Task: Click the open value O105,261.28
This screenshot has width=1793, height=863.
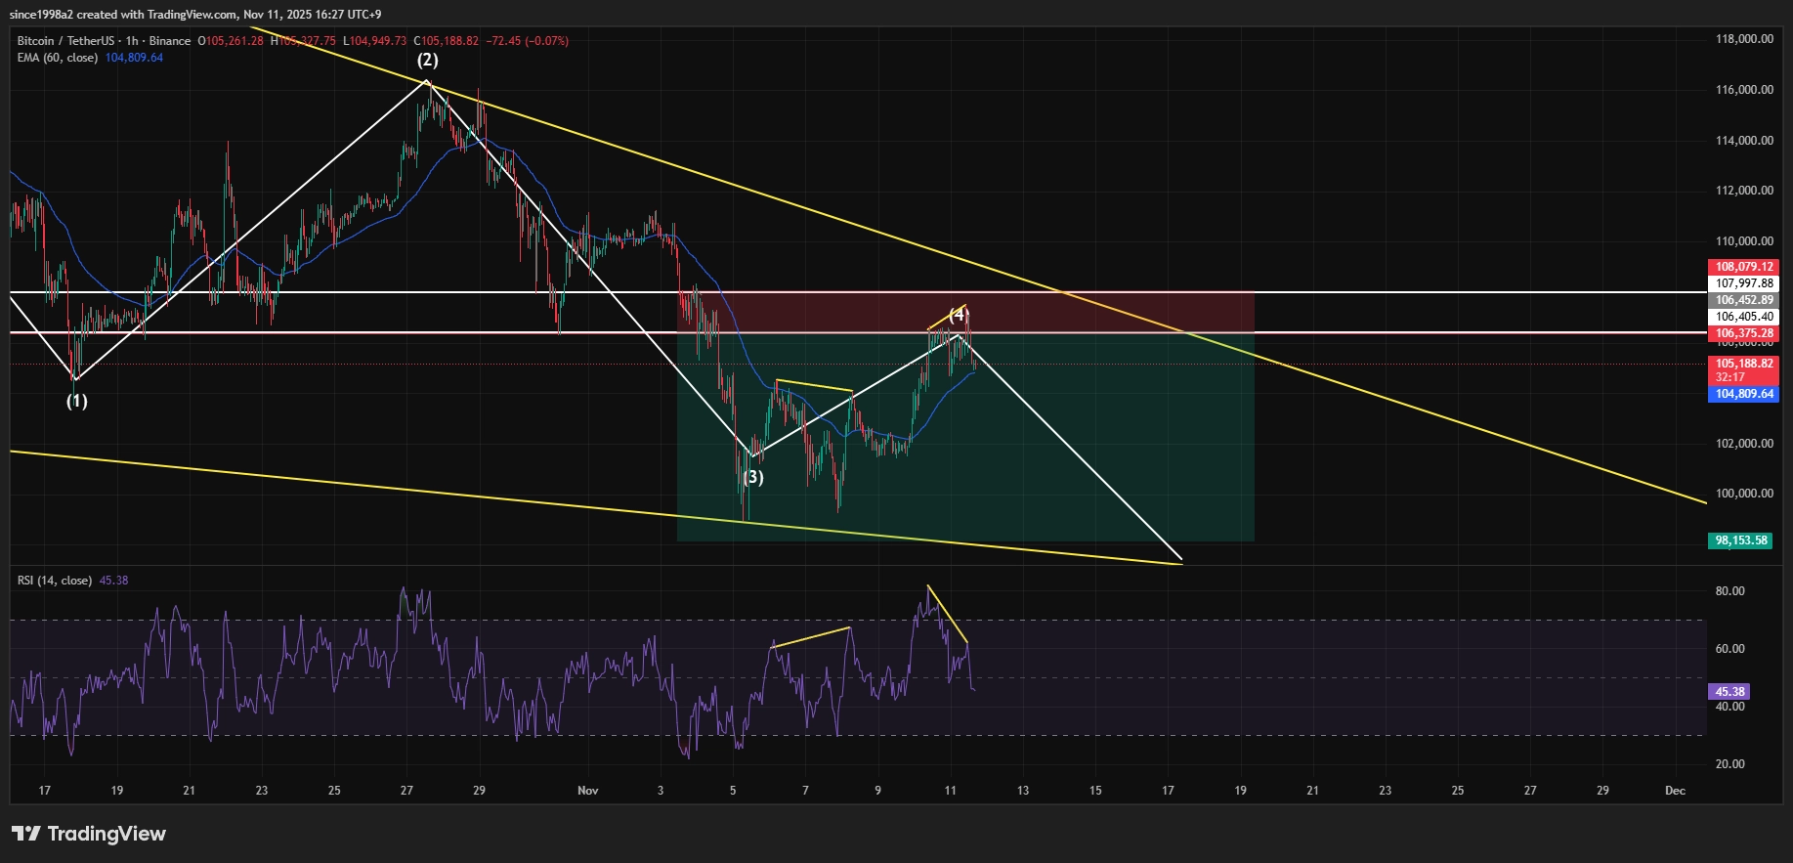Action: pos(231,41)
